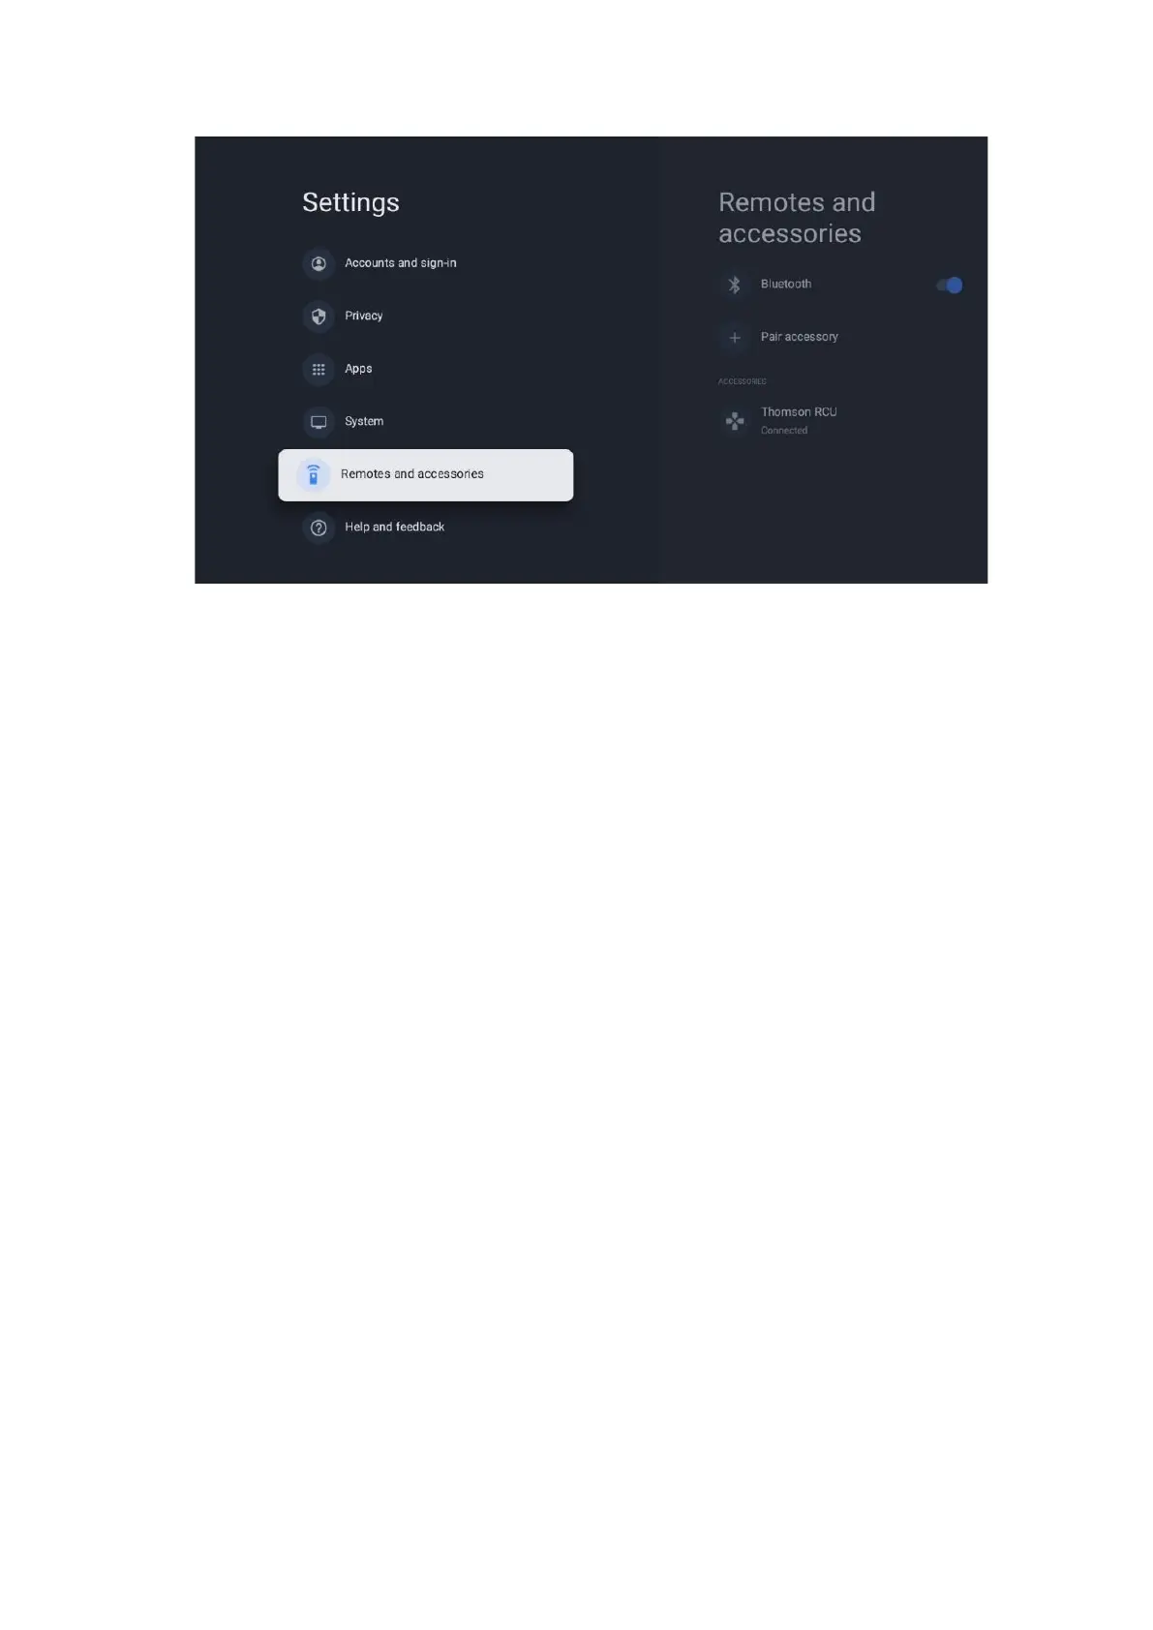This screenshot has width=1153, height=1630.
Task: Open Accounts and sign-in settings
Action: (400, 263)
